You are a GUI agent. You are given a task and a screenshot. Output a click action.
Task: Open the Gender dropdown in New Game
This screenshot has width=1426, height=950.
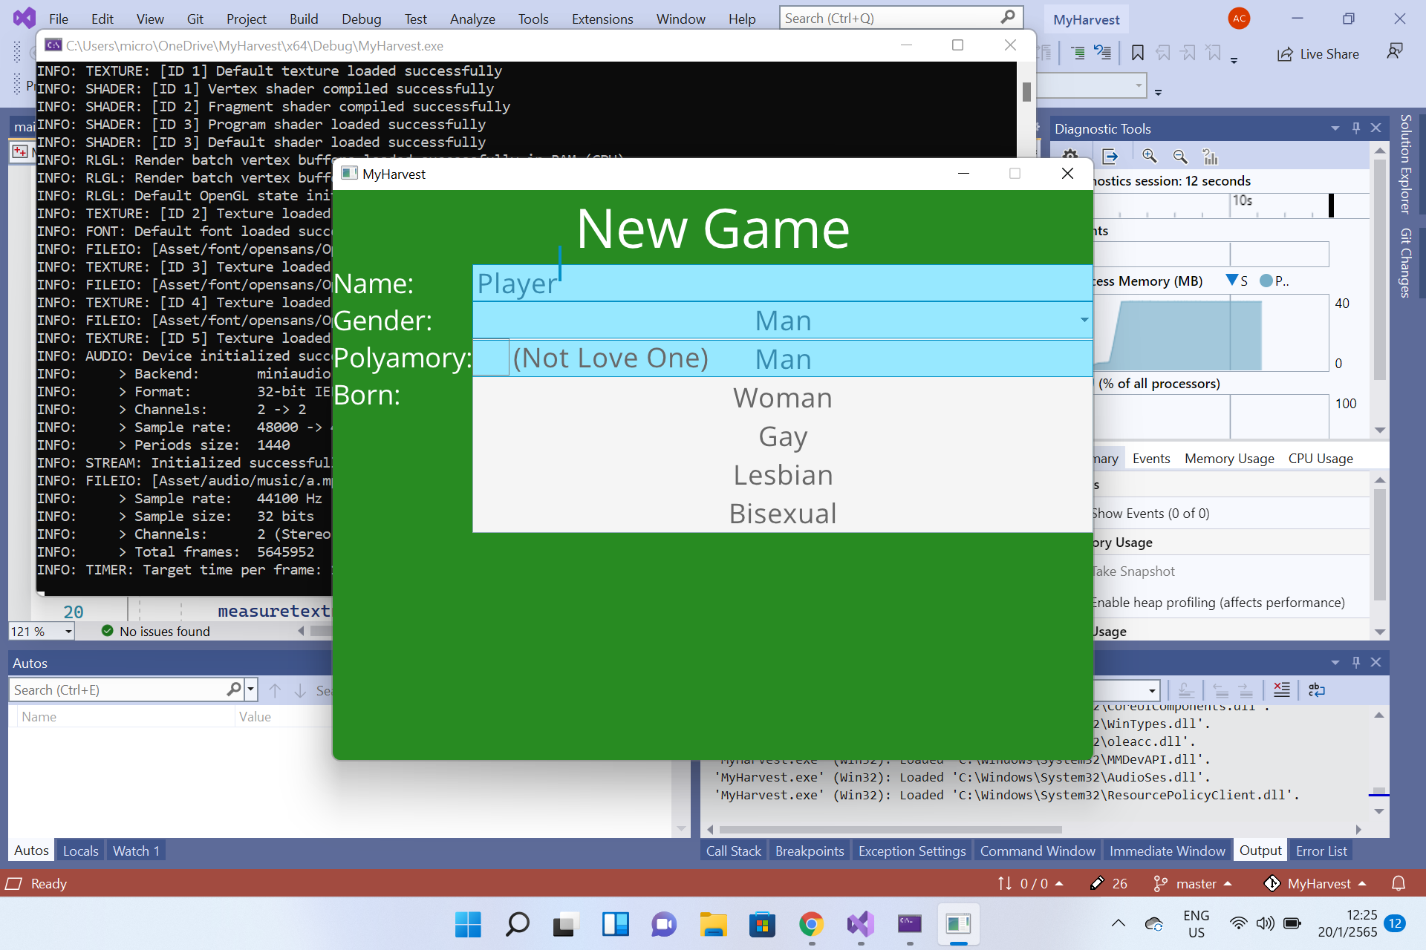pyautogui.click(x=1084, y=320)
